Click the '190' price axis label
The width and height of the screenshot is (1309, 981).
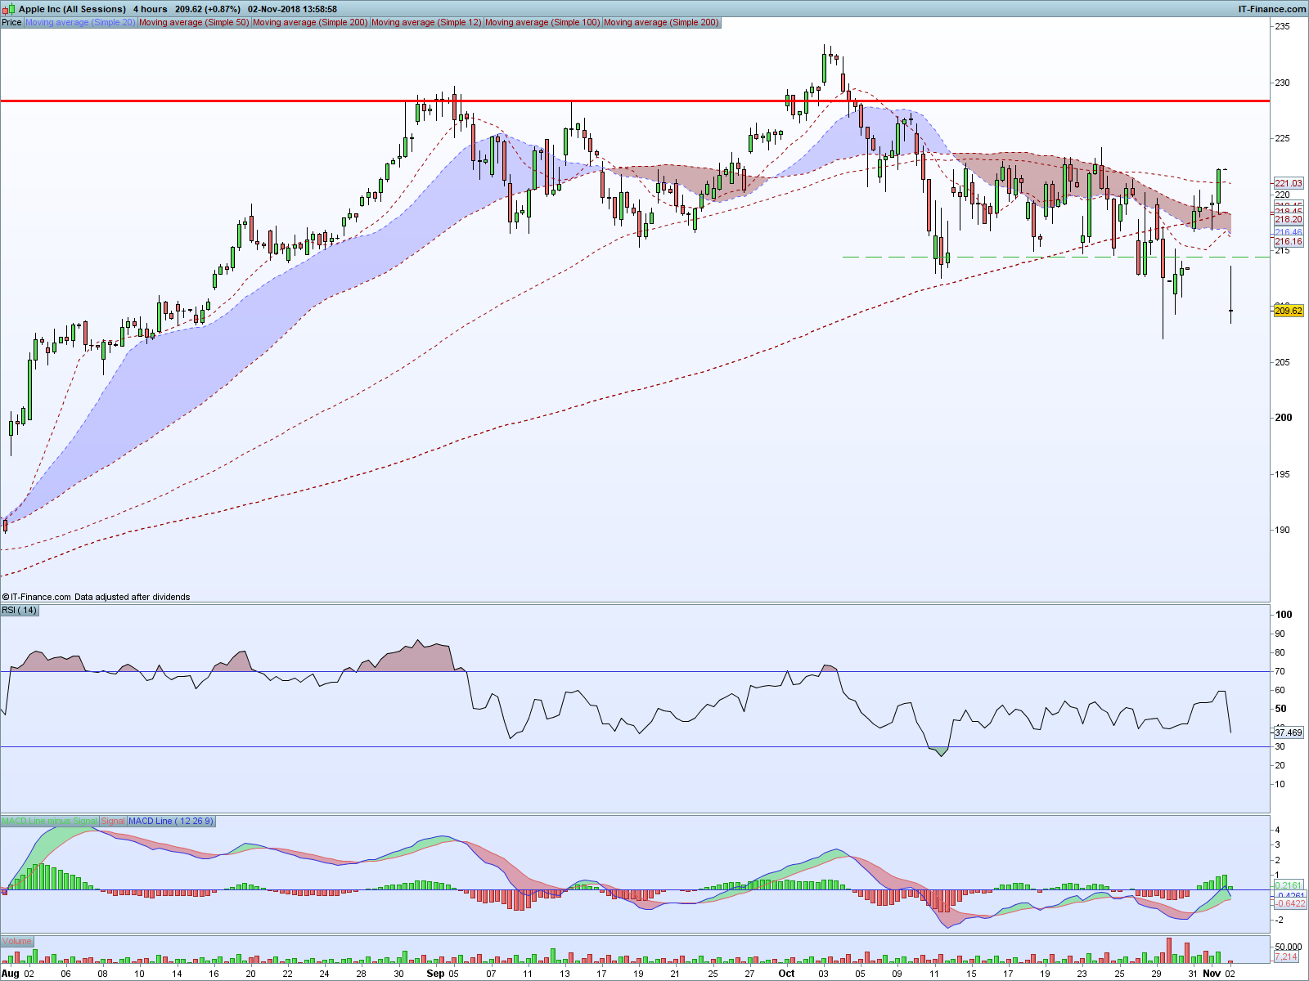click(x=1282, y=530)
